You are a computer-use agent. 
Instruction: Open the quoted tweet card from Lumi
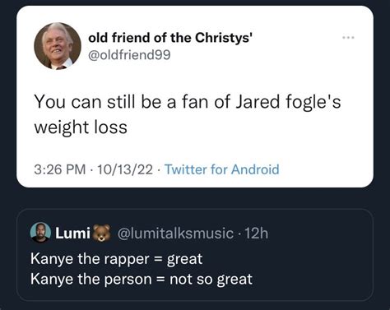(x=195, y=255)
